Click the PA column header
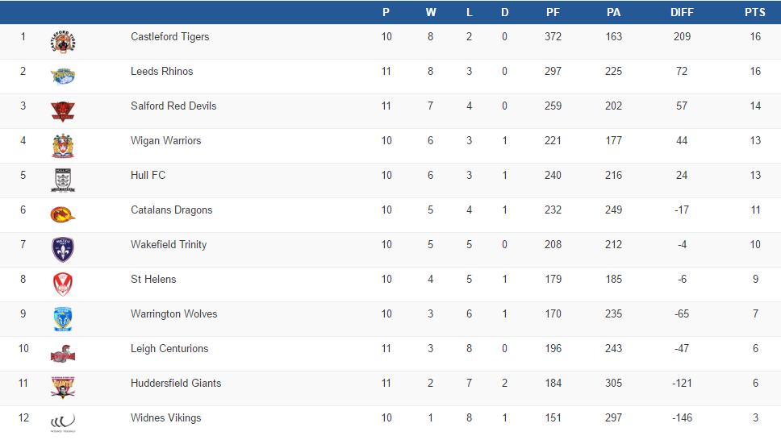This screenshot has height=440, width=781. (x=613, y=12)
